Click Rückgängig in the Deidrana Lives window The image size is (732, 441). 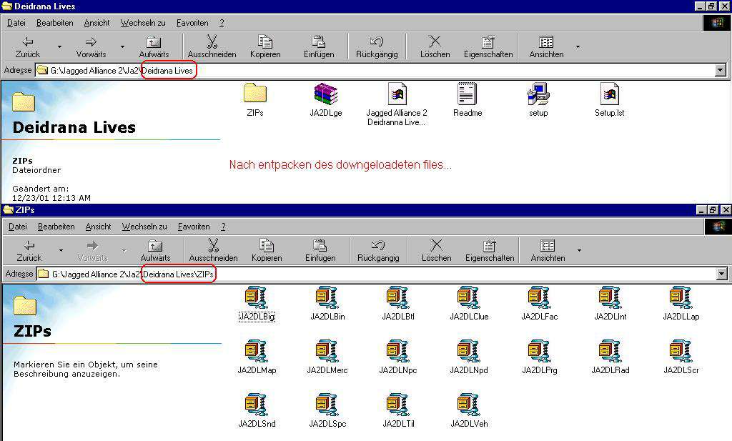tap(377, 47)
